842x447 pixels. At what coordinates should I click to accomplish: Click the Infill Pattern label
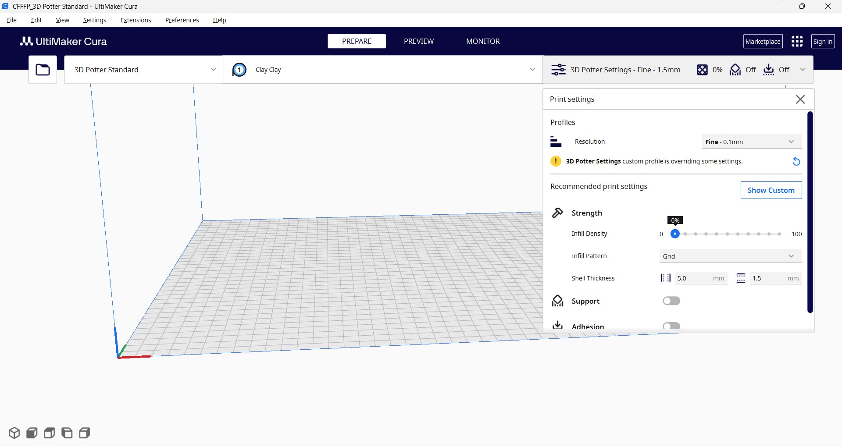[589, 256]
